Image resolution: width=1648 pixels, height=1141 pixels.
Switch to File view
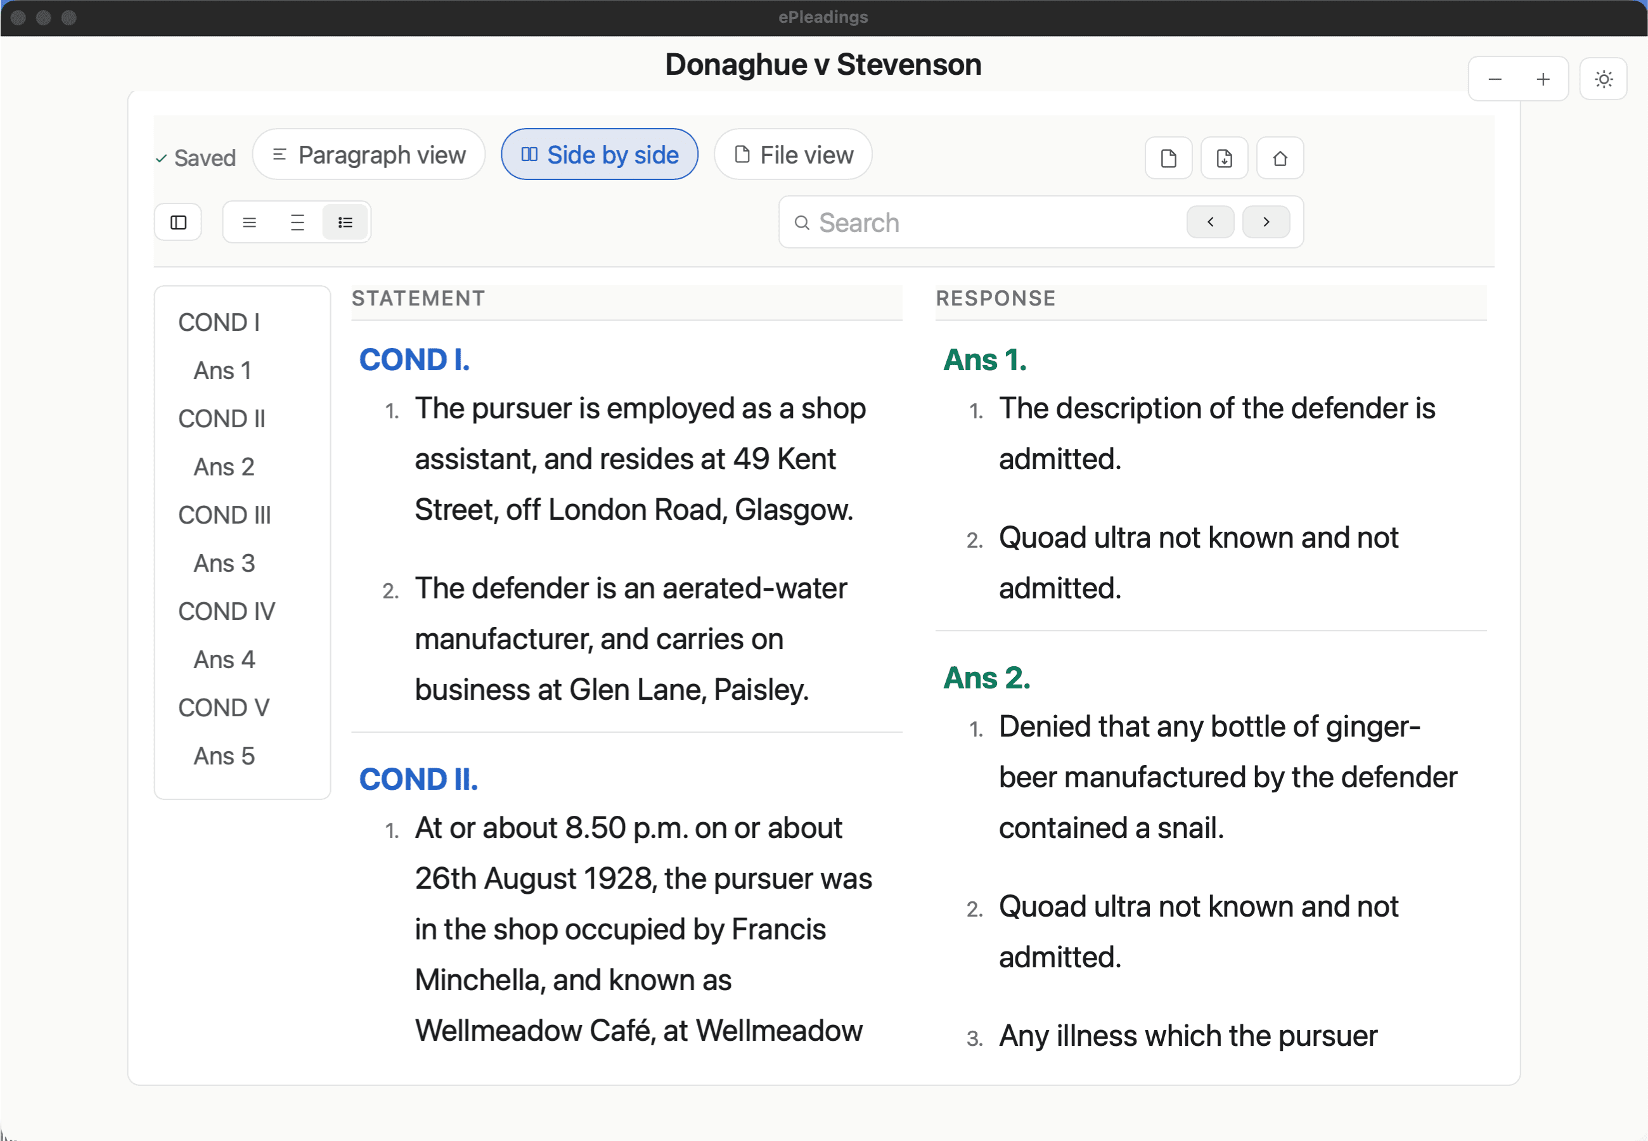(x=794, y=155)
